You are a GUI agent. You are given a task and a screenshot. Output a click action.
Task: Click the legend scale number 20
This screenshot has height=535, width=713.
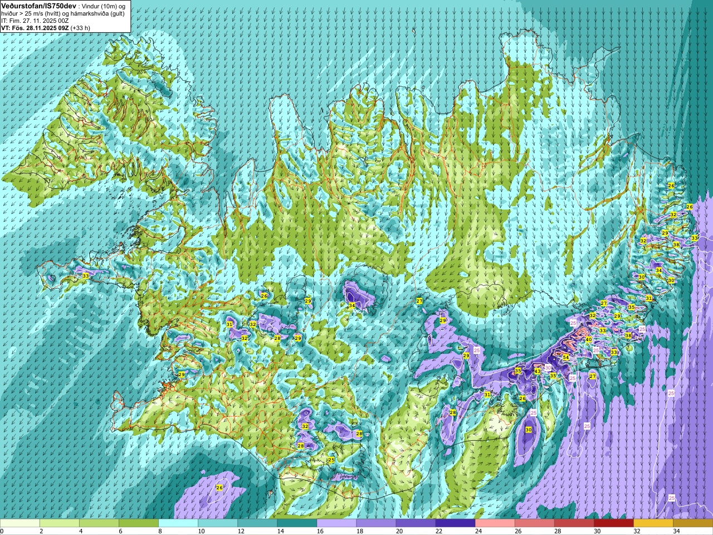coord(399,531)
